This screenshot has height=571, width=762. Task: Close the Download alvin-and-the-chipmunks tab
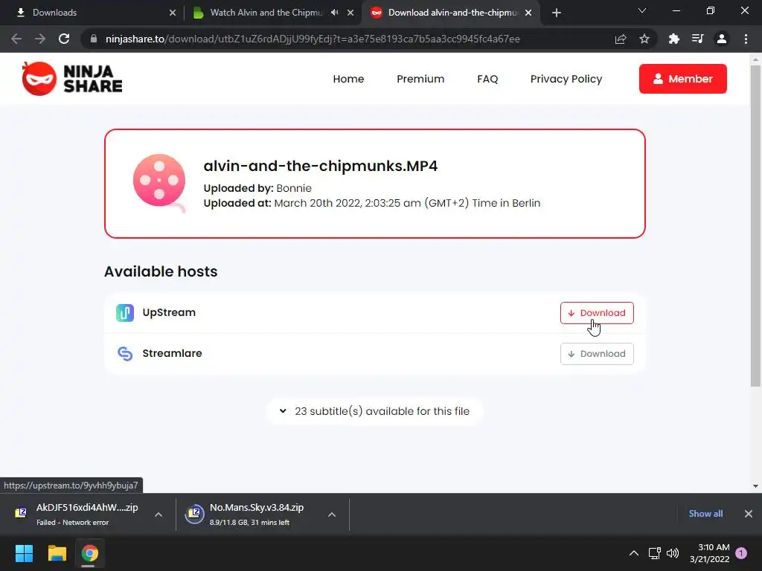click(x=528, y=13)
